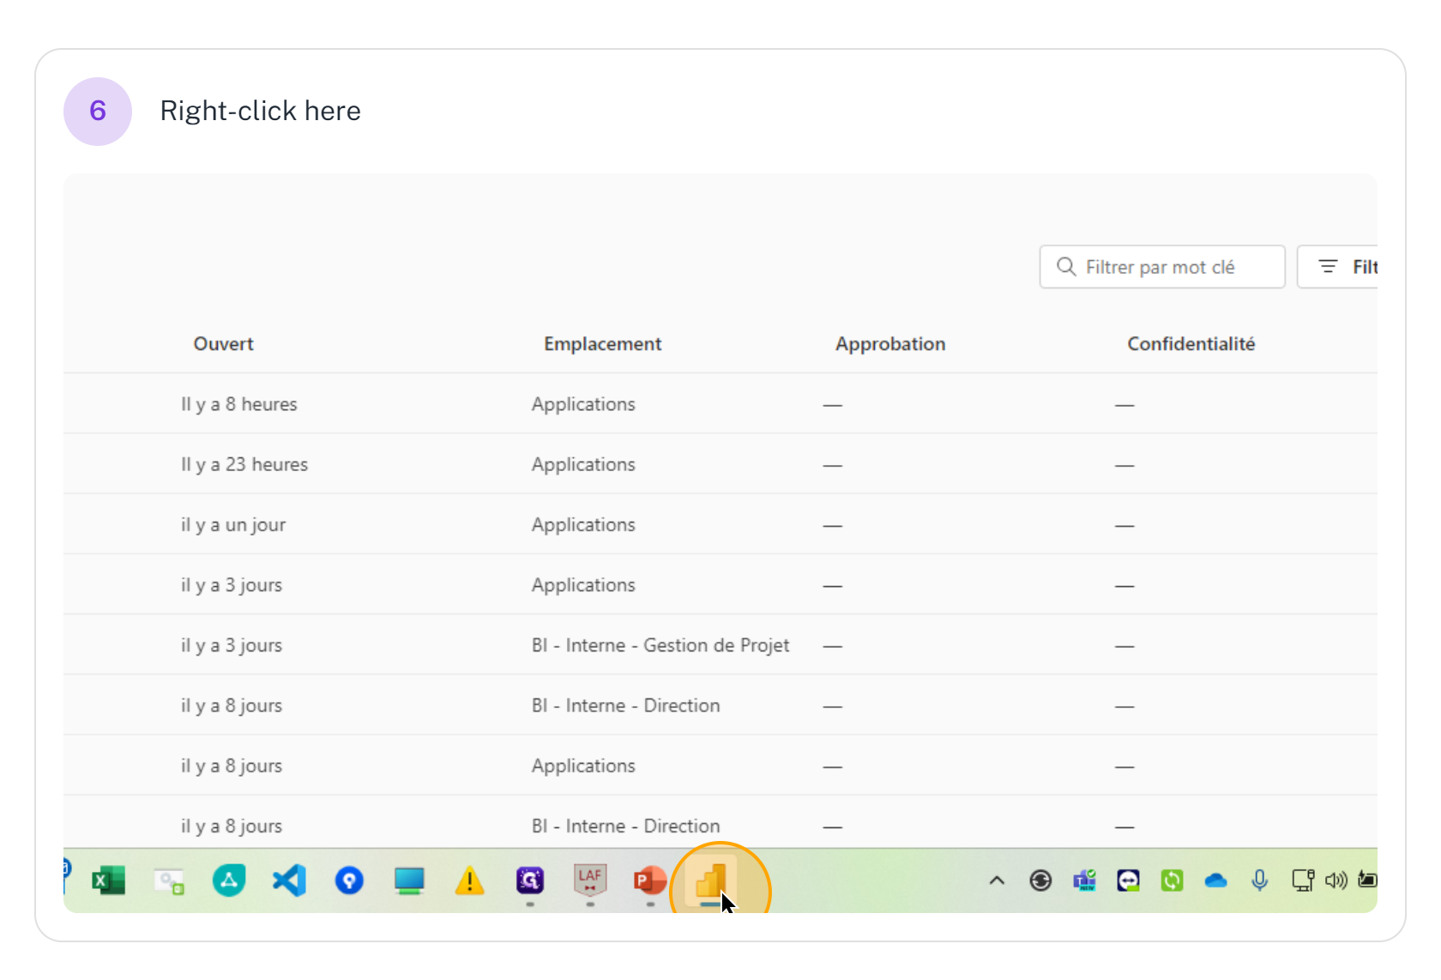
Task: Click the yellow warning triangle taskbar icon
Action: 469,880
